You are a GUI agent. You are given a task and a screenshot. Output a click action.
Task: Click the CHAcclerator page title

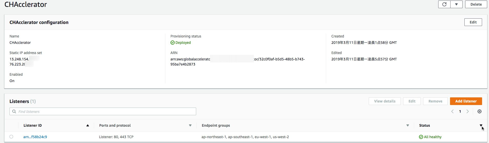pyautogui.click(x=26, y=4)
